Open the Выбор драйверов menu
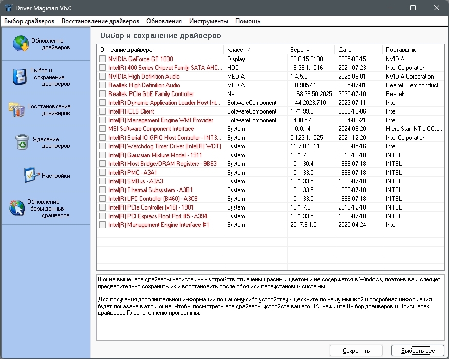449x359 pixels. pos(29,21)
